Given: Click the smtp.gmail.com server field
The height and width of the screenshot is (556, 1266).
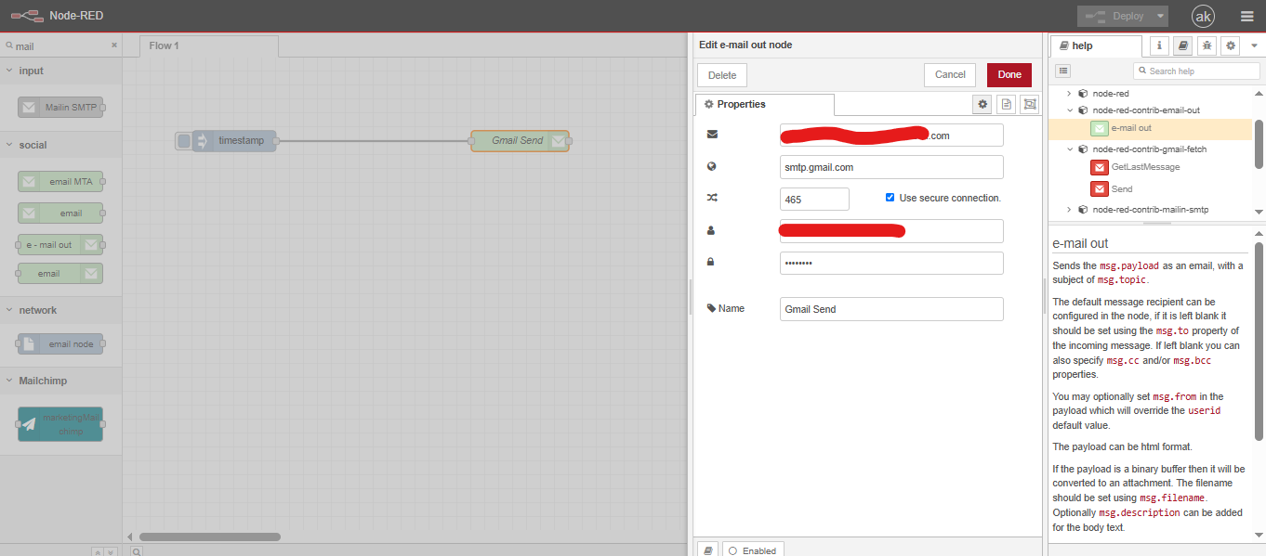Looking at the screenshot, I should click(x=891, y=167).
